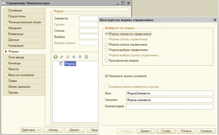Select the Формы node in the tree
219x135 pixels.
70,64
